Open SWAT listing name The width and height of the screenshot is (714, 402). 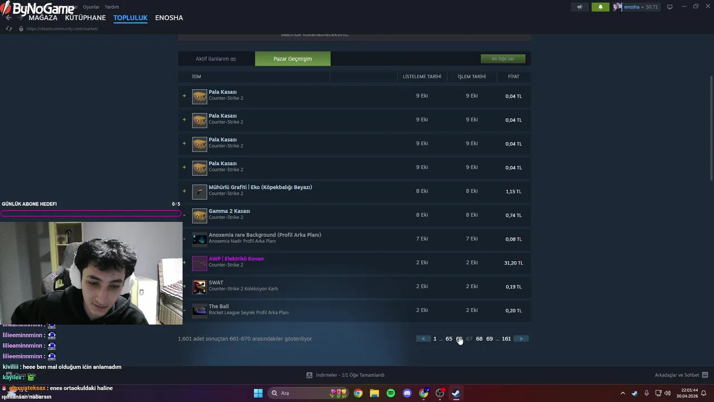tap(216, 283)
